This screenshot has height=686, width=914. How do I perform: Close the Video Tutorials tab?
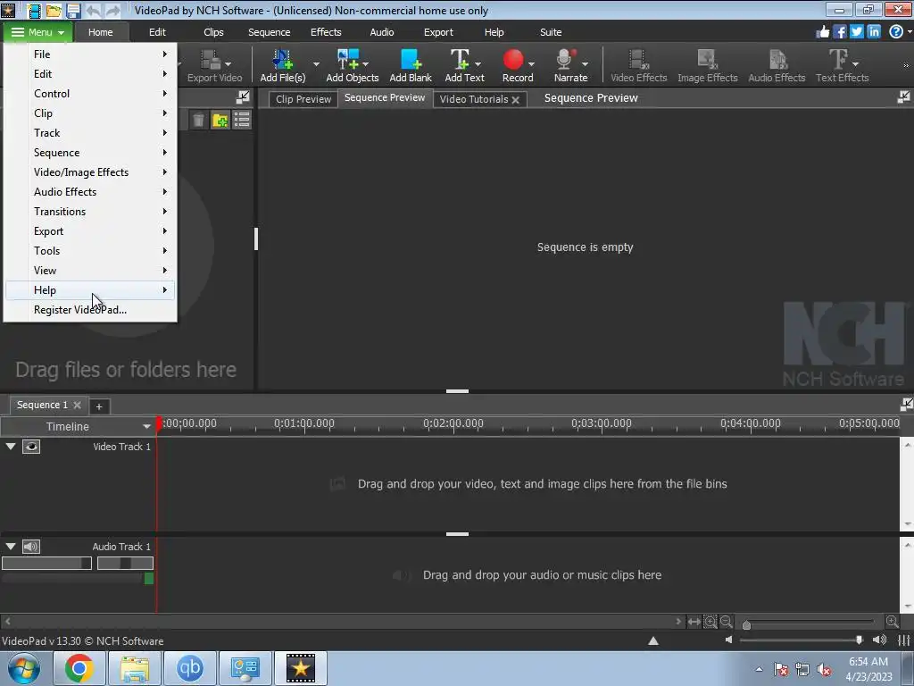click(515, 100)
